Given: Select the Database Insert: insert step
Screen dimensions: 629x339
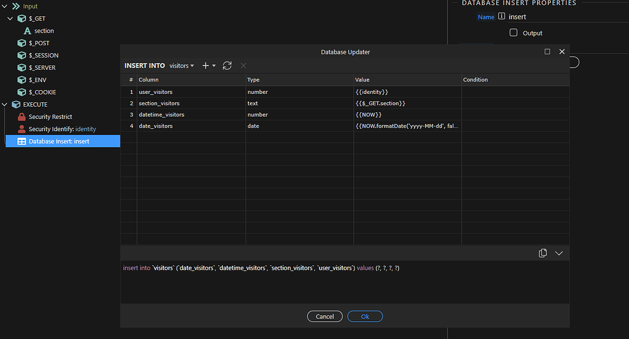Looking at the screenshot, I should click(x=63, y=141).
